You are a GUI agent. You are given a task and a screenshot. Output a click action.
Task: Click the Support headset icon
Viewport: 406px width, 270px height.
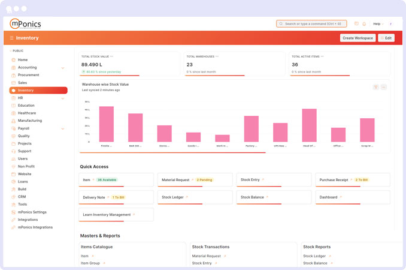(x=13, y=151)
